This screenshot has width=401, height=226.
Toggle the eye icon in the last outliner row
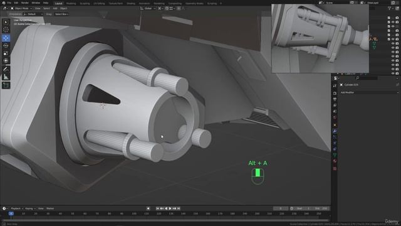pyautogui.click(x=393, y=73)
